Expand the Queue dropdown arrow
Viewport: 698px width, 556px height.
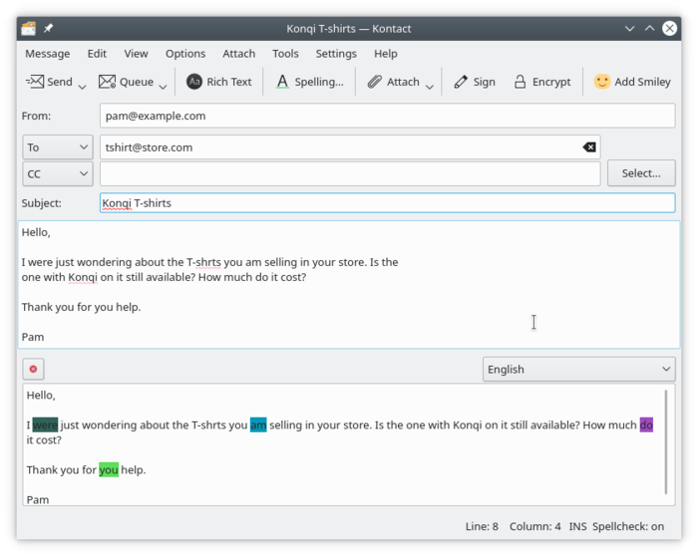click(163, 85)
